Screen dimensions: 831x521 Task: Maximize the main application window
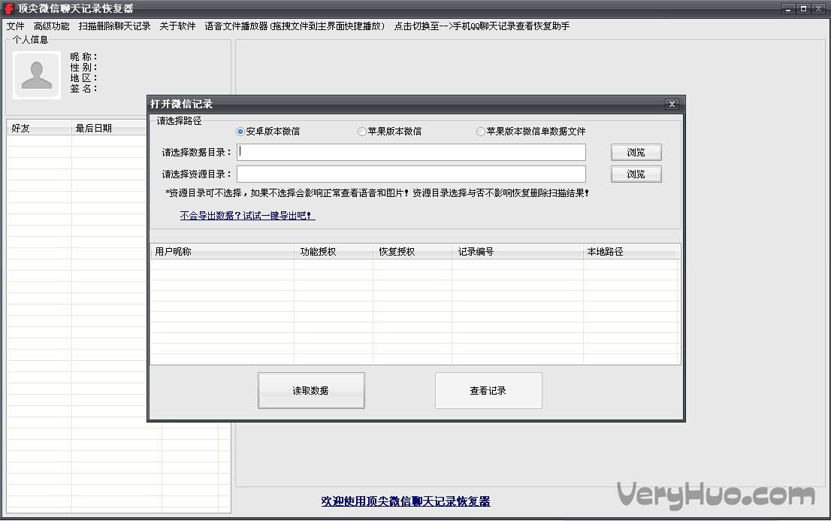(x=803, y=8)
